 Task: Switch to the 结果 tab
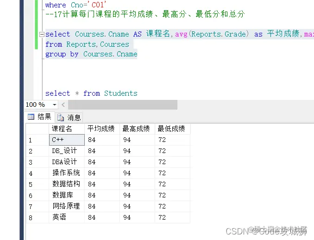point(40,117)
